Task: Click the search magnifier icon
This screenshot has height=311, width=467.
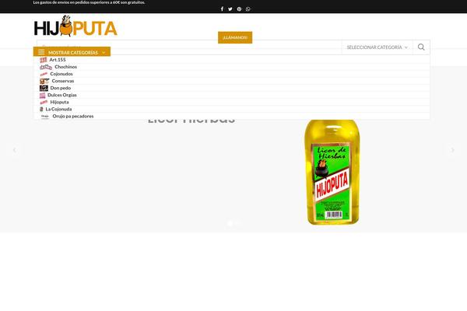Action: tap(421, 47)
